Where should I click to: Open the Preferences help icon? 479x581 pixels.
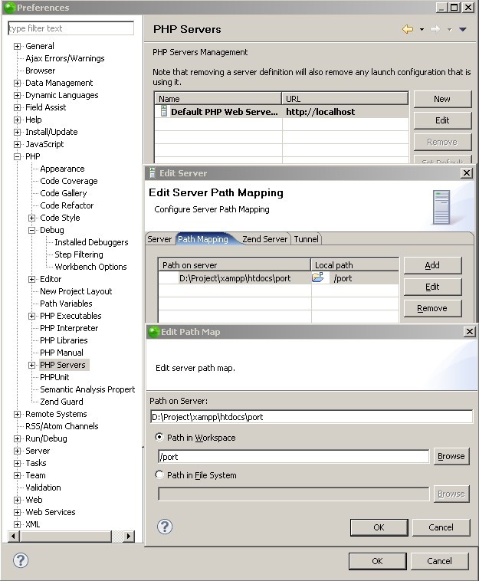click(21, 560)
